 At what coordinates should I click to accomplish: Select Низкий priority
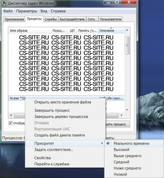(x=134, y=174)
